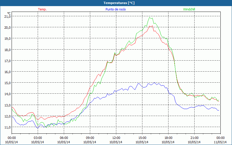Click the °C unit label above the axis
232x145 pixels.
[9, 13]
